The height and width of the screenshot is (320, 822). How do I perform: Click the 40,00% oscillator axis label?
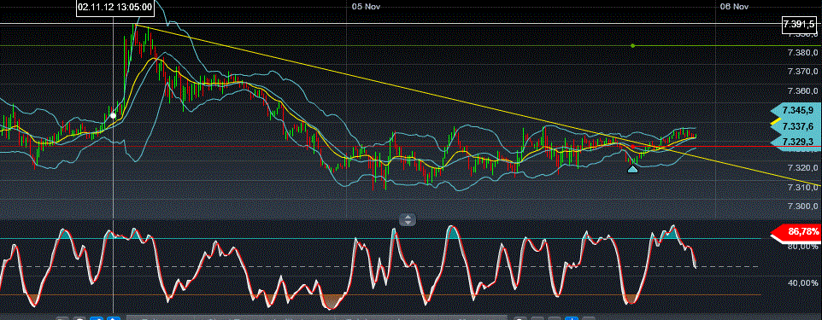803,283
